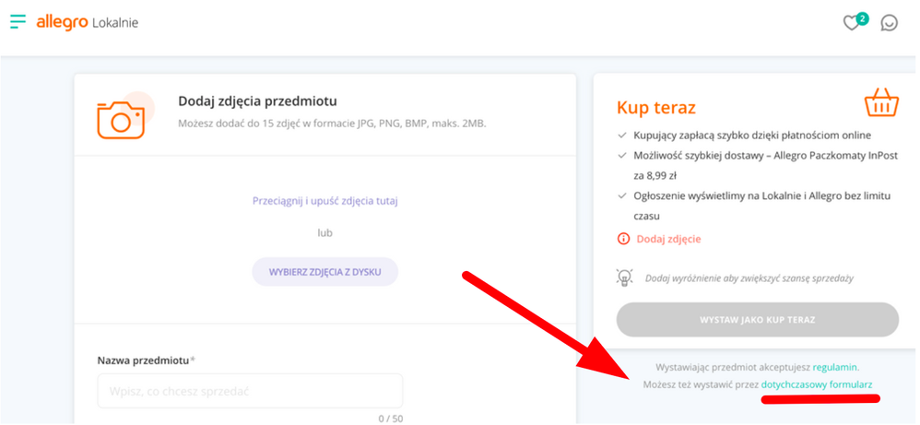Image resolution: width=920 pixels, height=425 pixels.
Task: Click the checkmark beside unlimited listing time
Action: coord(622,197)
